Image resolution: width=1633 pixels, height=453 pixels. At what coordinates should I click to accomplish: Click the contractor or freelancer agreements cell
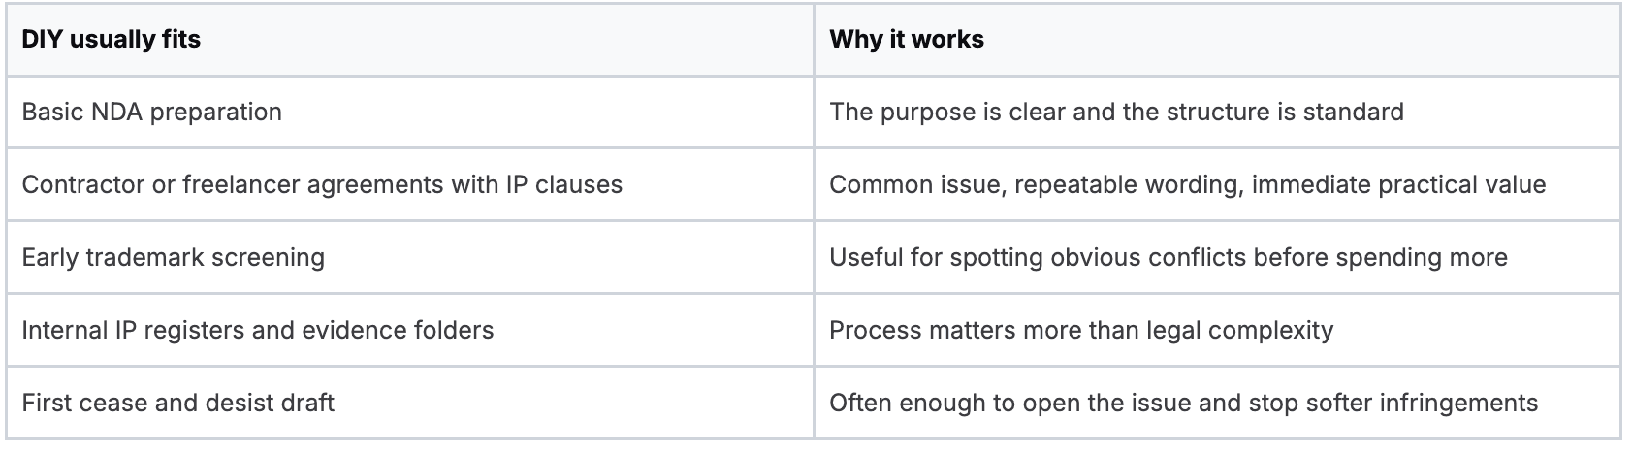pyautogui.click(x=409, y=184)
